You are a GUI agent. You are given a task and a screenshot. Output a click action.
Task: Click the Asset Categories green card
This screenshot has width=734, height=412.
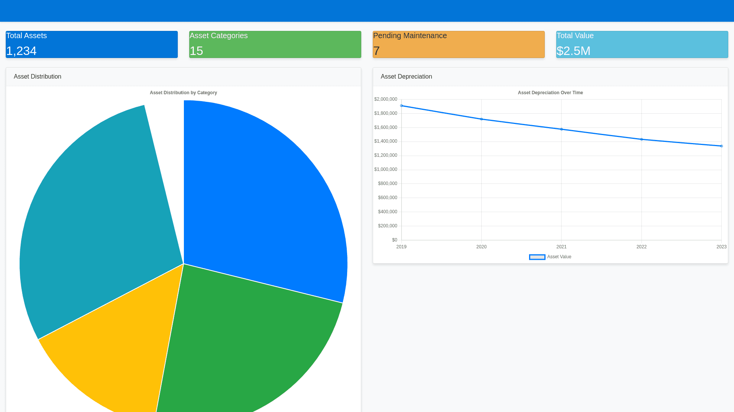[x=275, y=44]
